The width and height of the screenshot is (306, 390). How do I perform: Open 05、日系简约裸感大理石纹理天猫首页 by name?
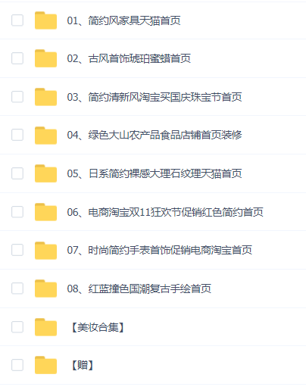point(155,173)
